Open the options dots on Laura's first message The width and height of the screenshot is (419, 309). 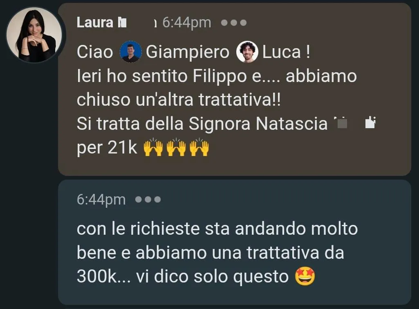[234, 23]
